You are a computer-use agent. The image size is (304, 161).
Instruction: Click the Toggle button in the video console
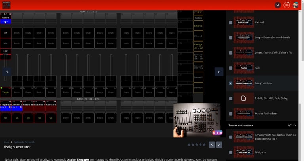[x=6, y=92]
